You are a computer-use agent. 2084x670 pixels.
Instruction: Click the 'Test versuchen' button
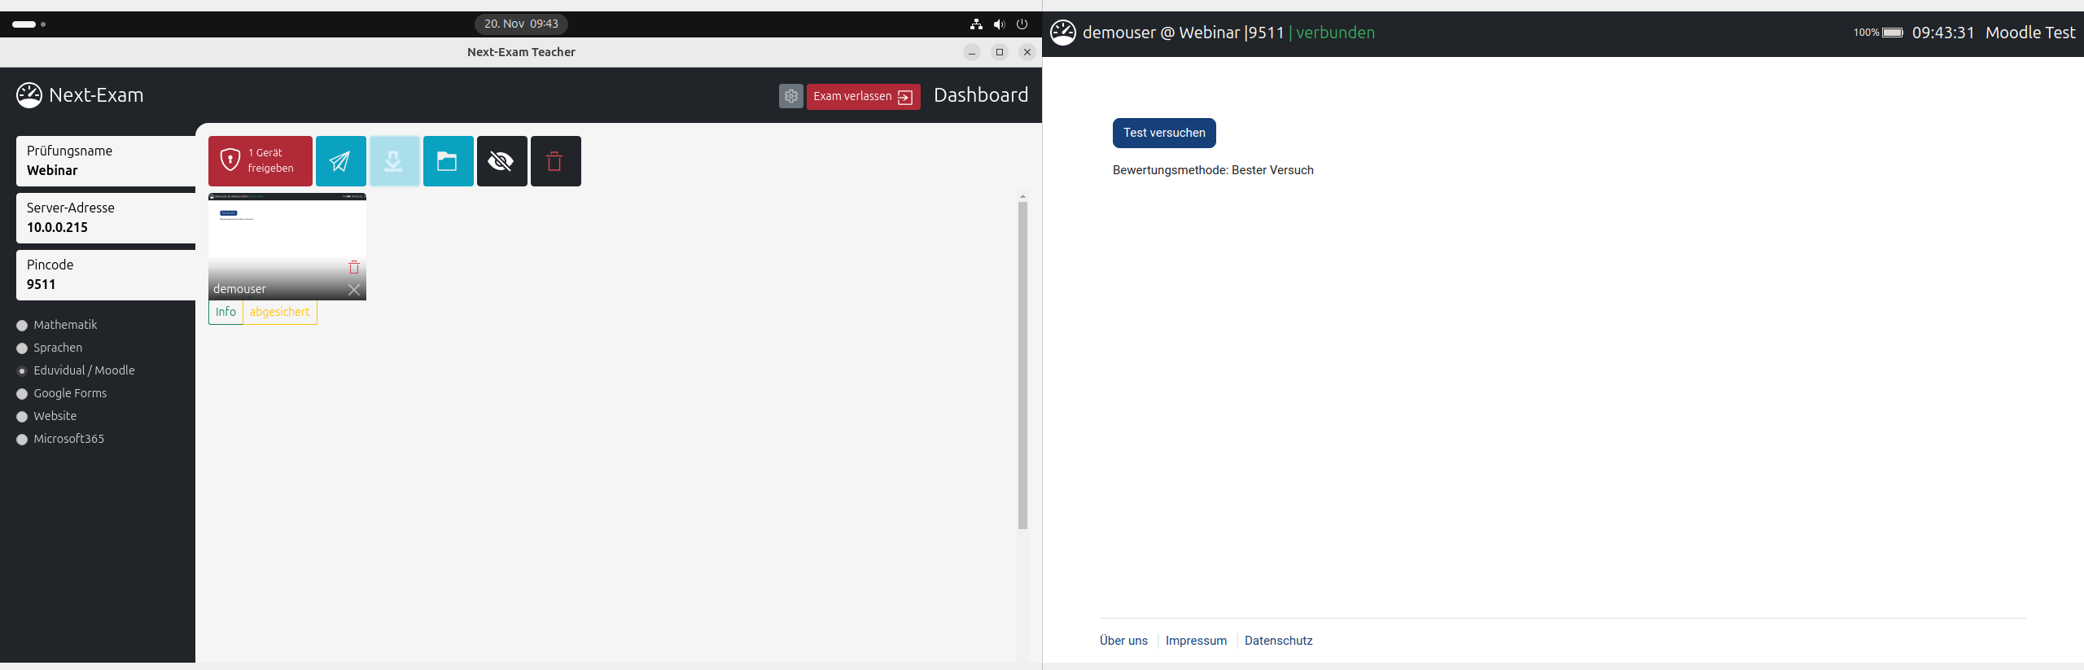click(x=1163, y=134)
